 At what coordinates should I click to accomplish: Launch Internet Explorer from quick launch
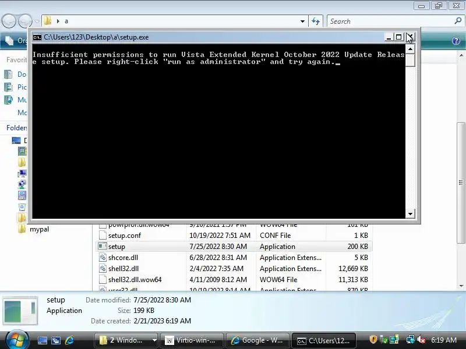[x=69, y=340]
